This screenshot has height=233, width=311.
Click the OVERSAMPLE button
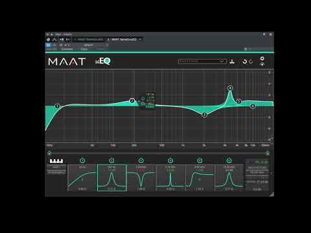click(56, 173)
